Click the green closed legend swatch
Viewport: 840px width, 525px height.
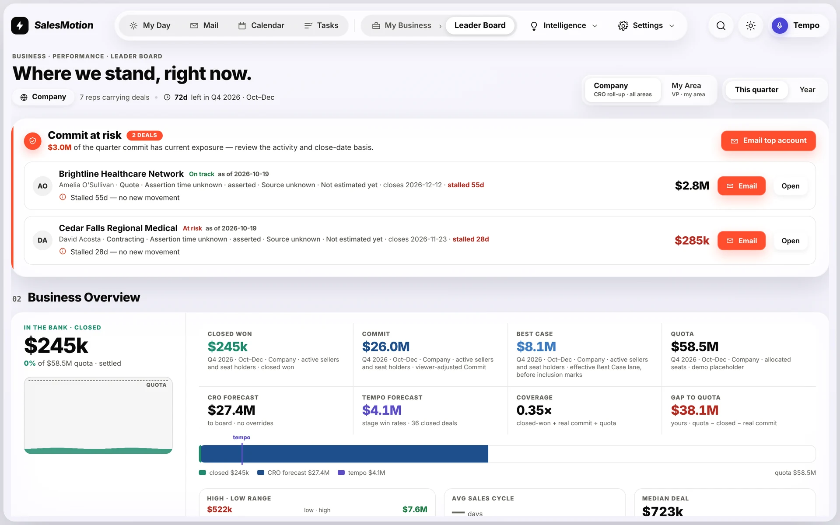click(x=203, y=472)
